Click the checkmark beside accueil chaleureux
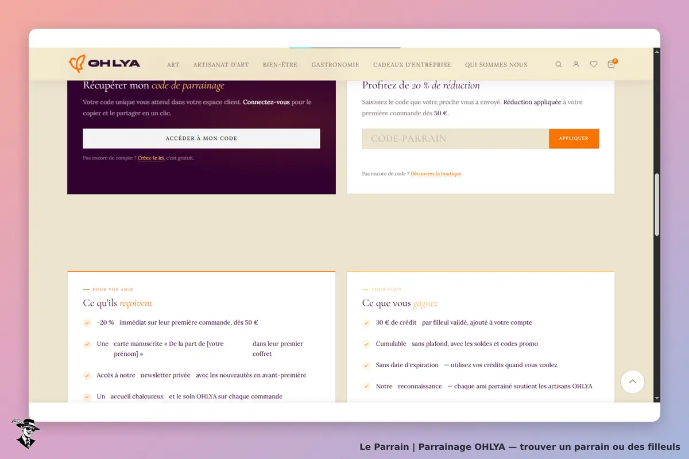The width and height of the screenshot is (689, 459). tap(87, 396)
